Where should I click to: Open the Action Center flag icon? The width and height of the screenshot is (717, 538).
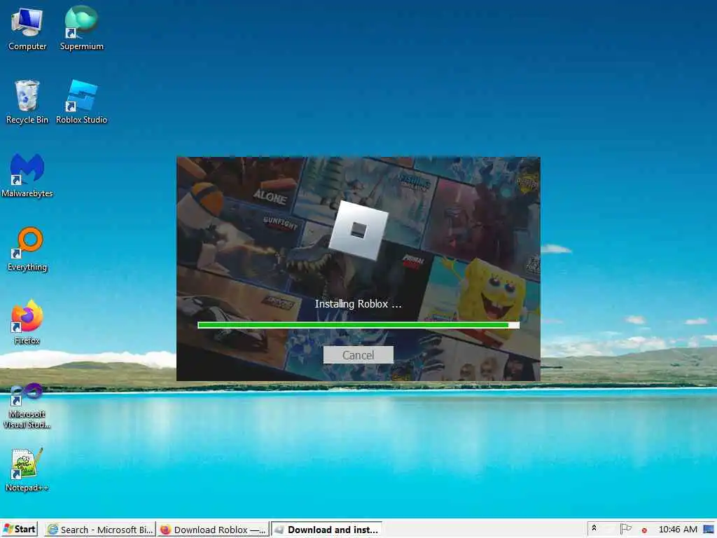pos(625,529)
